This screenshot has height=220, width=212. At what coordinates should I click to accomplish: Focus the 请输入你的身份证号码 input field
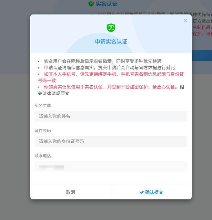point(111,141)
